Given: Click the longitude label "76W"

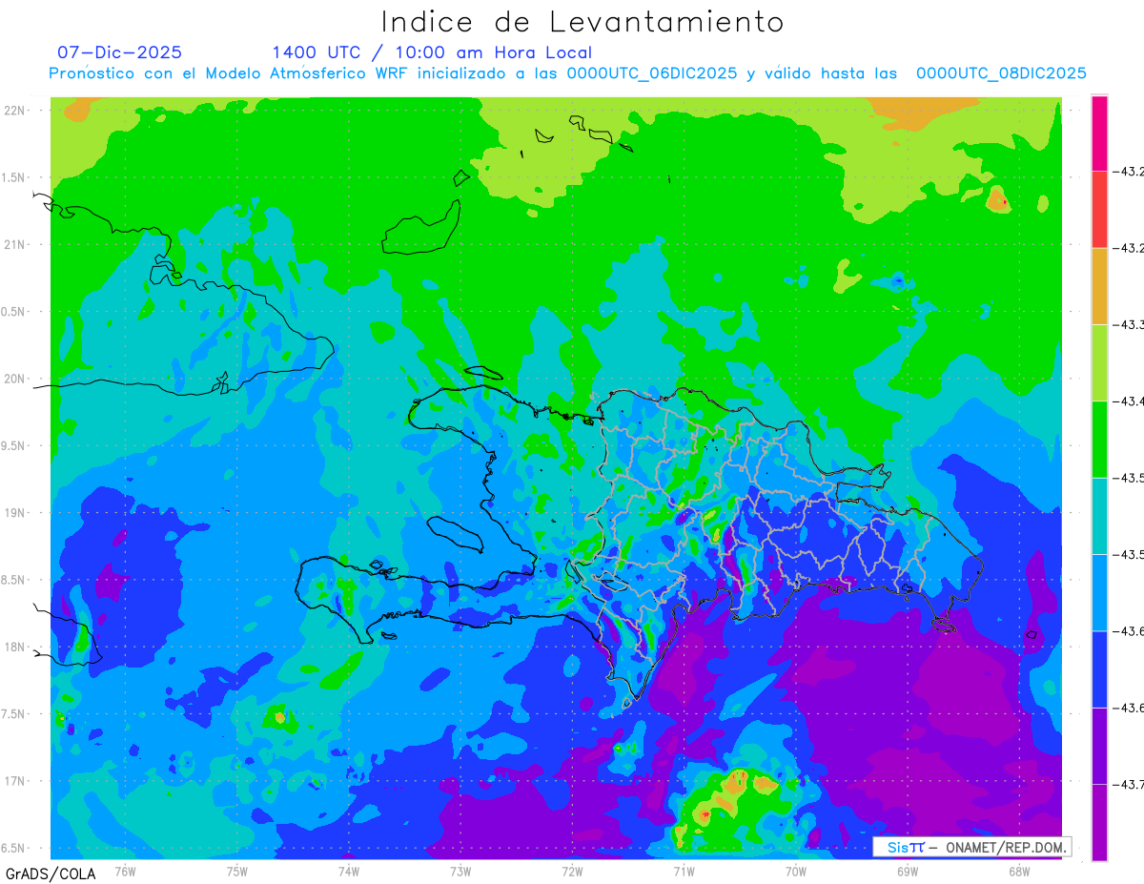Looking at the screenshot, I should [125, 870].
